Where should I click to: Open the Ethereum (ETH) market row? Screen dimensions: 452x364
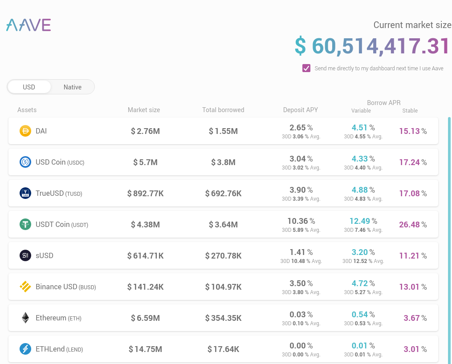coord(223,318)
